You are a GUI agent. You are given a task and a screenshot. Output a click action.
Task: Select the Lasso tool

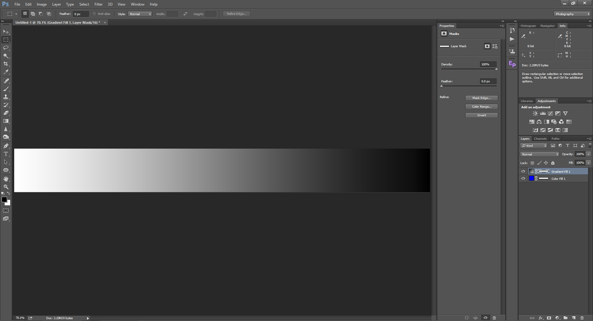[x=6, y=48]
